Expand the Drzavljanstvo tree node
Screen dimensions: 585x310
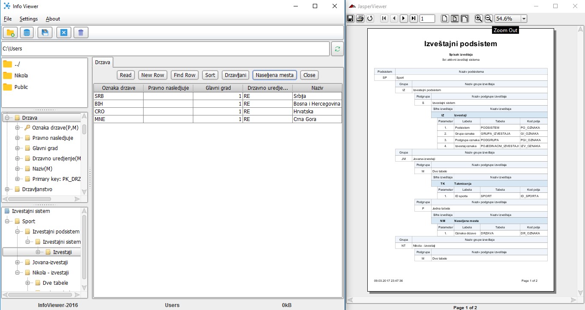[x=7, y=189]
